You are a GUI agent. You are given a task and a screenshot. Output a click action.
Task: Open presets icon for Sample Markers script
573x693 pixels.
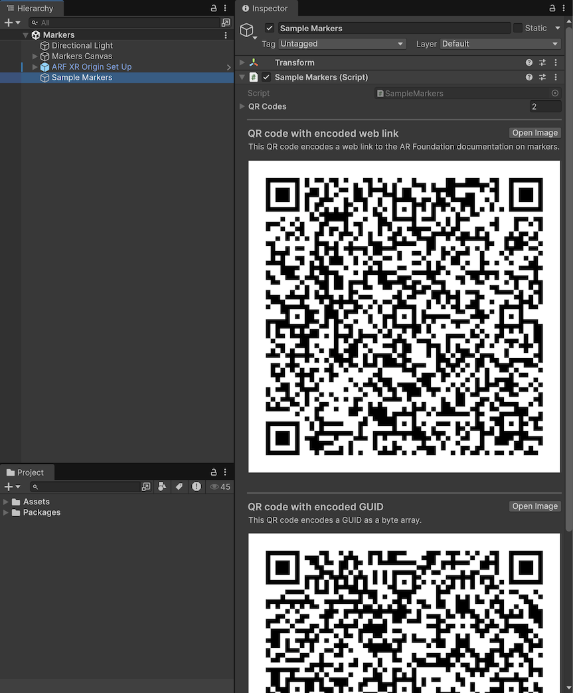pos(542,77)
